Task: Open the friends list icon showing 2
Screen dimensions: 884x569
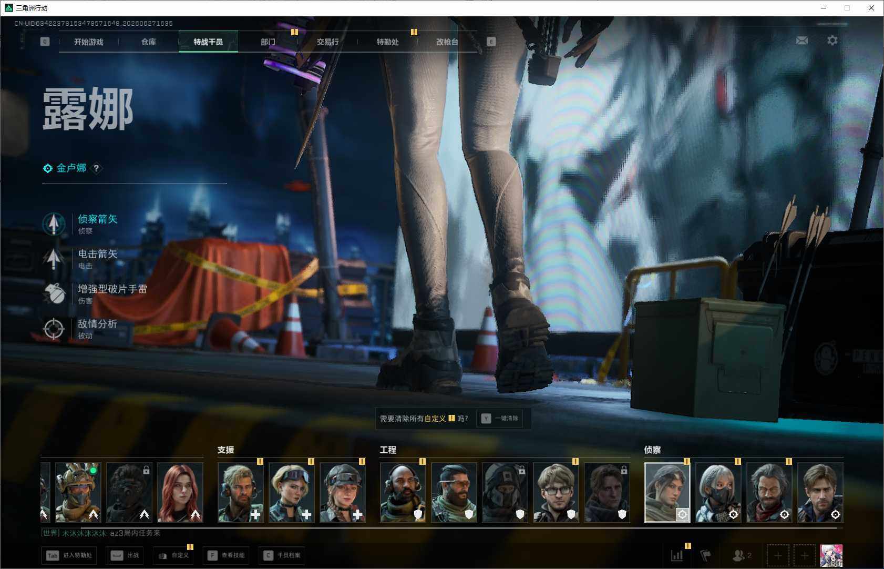Action: click(742, 555)
